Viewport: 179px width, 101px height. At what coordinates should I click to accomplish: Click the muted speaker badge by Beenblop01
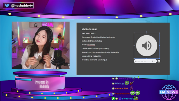click(117, 79)
